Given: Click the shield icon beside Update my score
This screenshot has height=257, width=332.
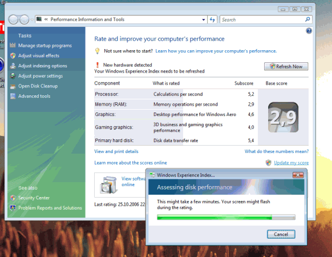Looking at the screenshot, I should pos(269,163).
